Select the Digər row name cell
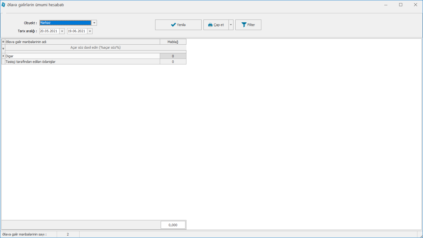 (x=82, y=56)
